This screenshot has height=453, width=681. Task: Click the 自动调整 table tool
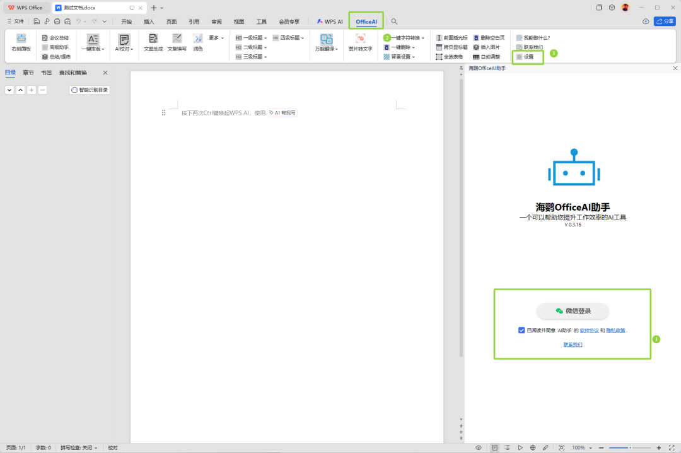click(486, 57)
